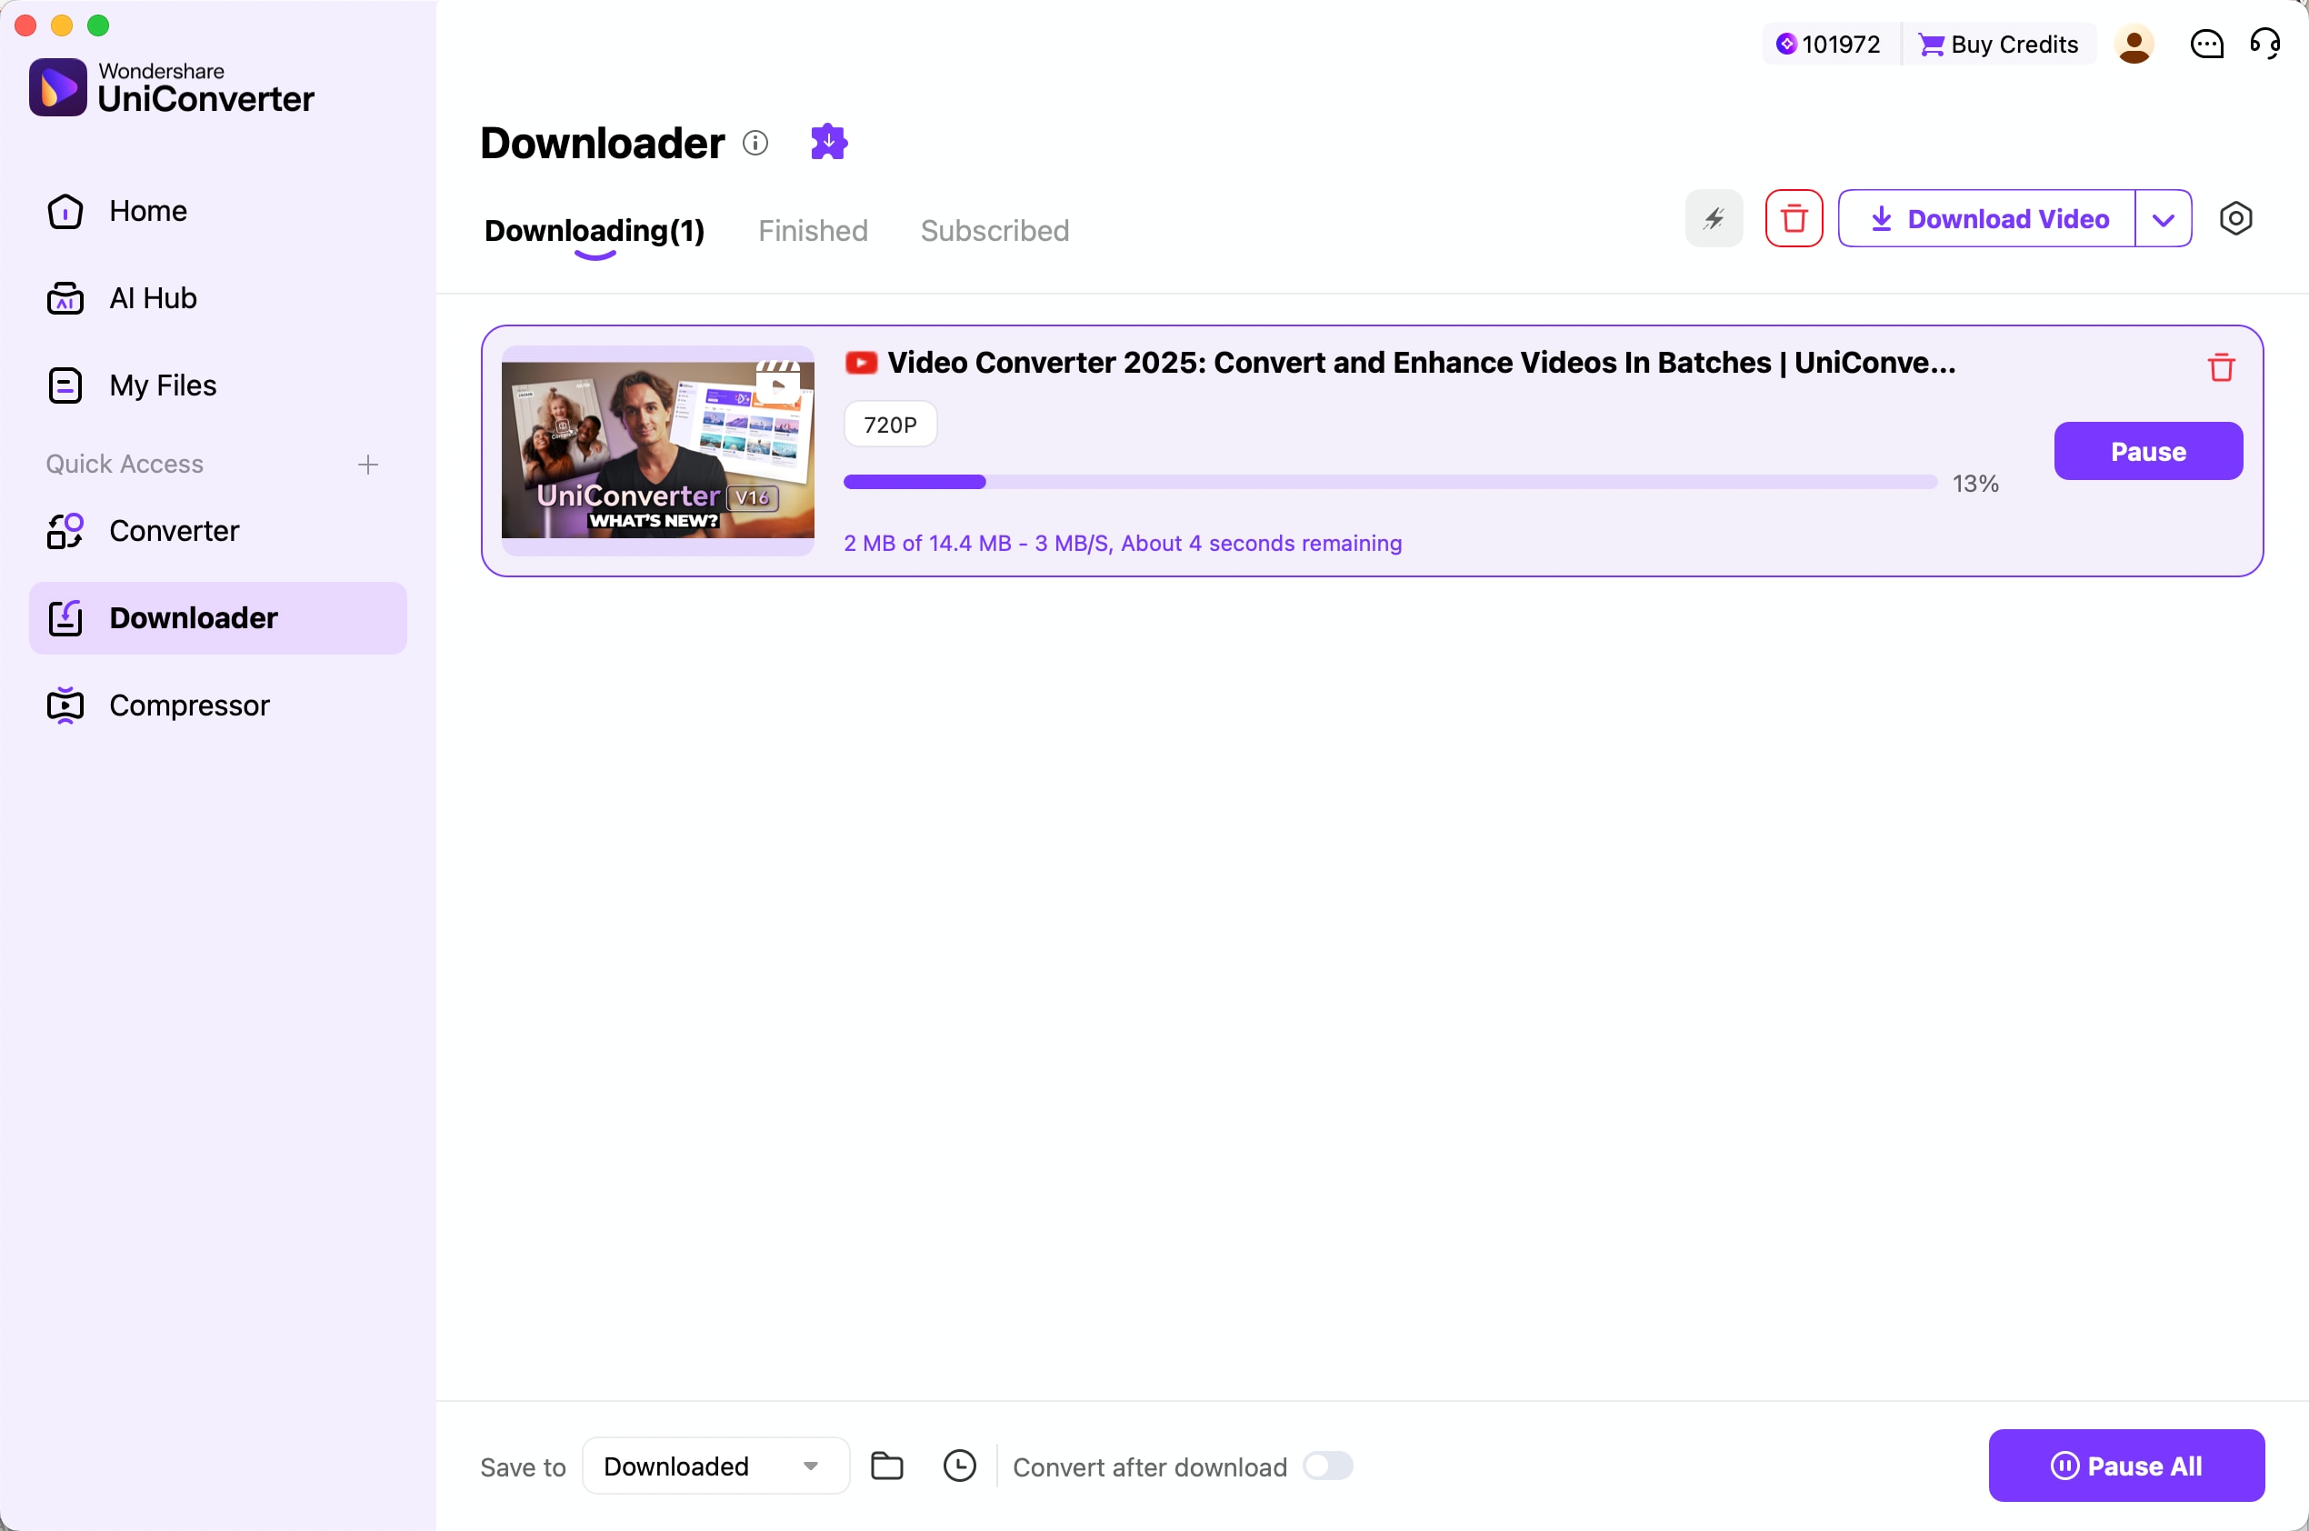Click the UniConverter logo
This screenshot has height=1531, width=2309.
(x=172, y=88)
